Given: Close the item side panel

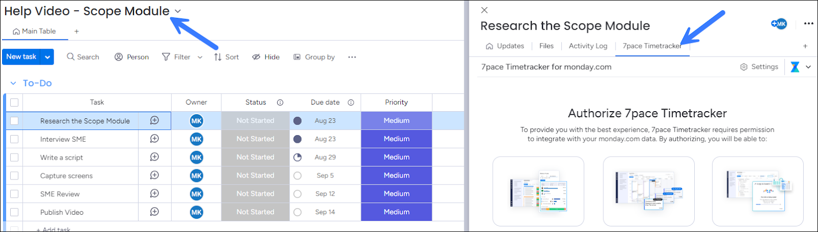Looking at the screenshot, I should point(485,10).
